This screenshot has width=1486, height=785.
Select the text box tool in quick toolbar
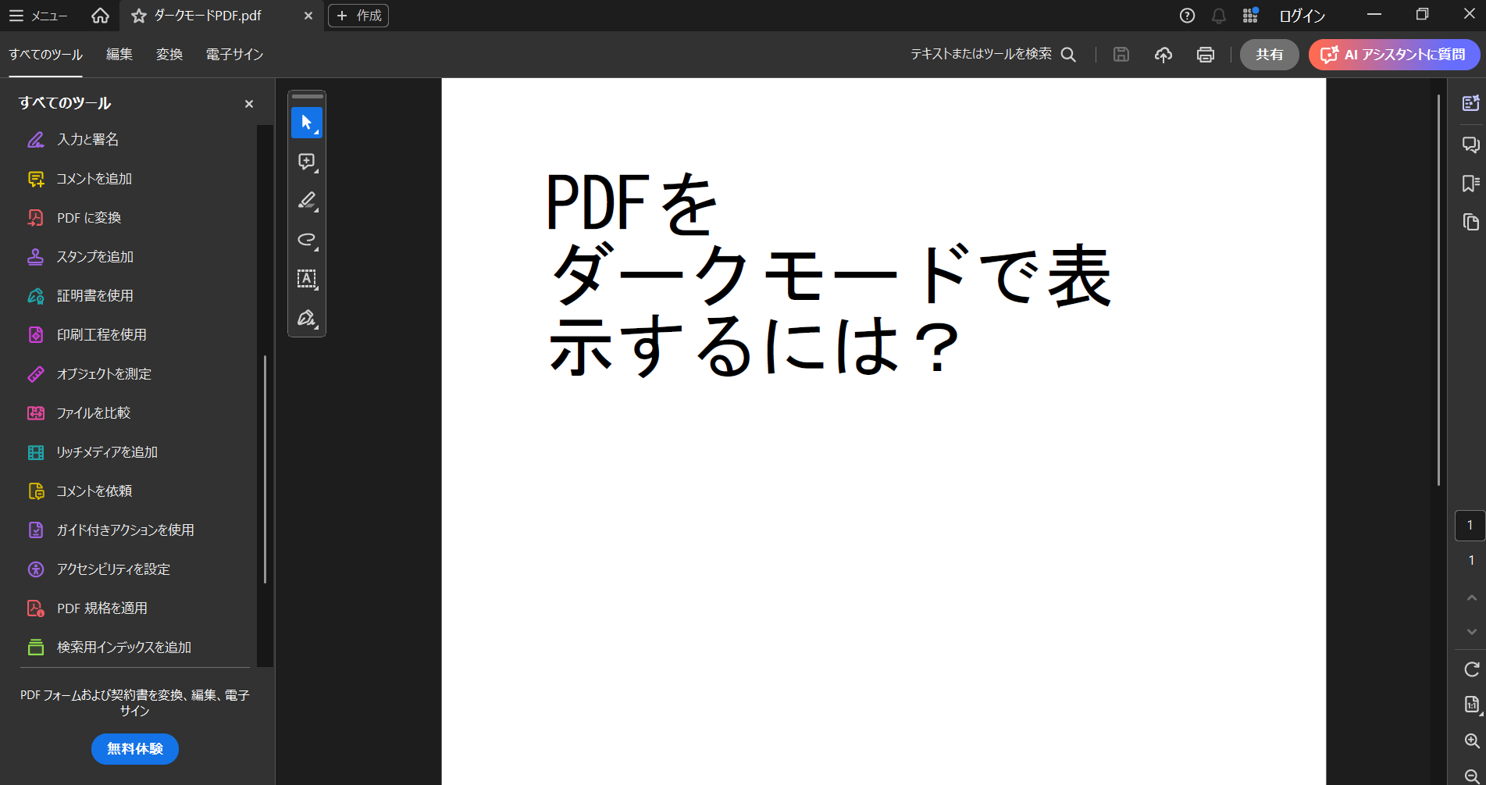coord(306,279)
